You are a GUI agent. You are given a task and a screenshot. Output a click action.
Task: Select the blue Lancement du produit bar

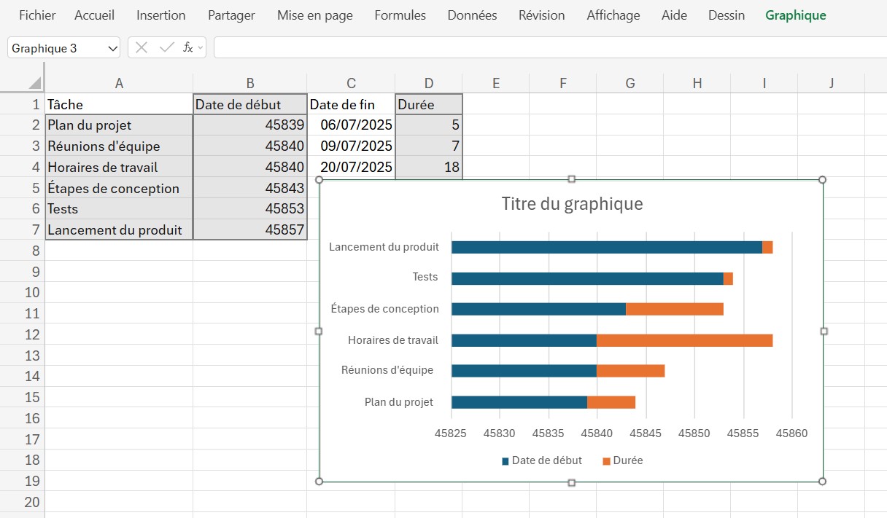point(607,247)
